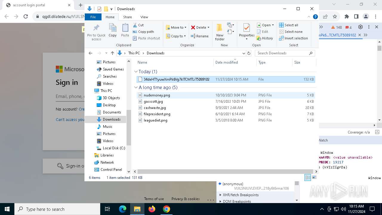Click the Rename command
Screen dimensions: 382x215
click(200, 36)
